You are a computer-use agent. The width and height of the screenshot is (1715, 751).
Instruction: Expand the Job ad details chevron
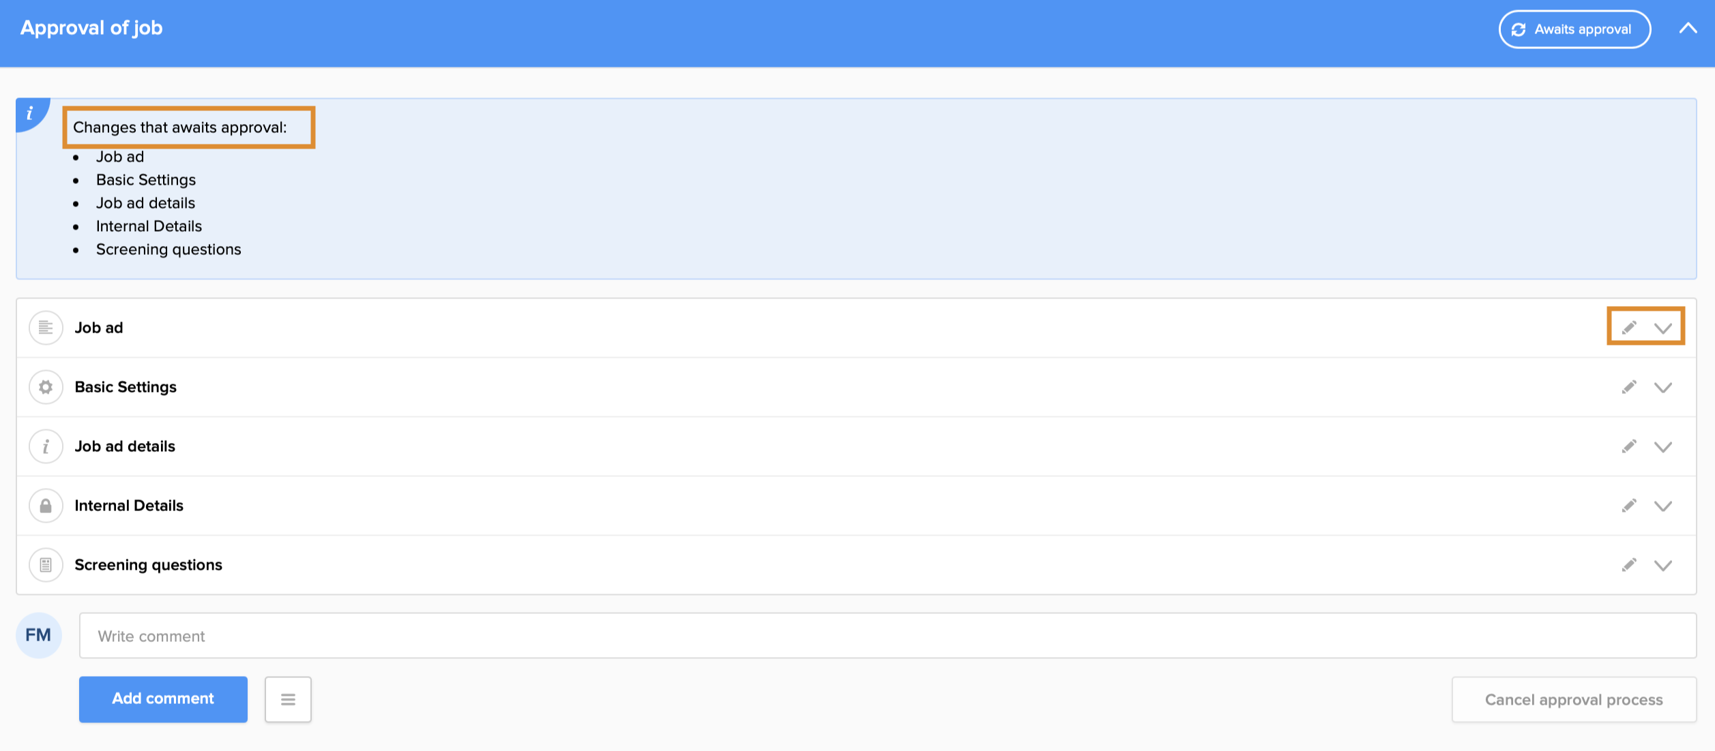1663,447
